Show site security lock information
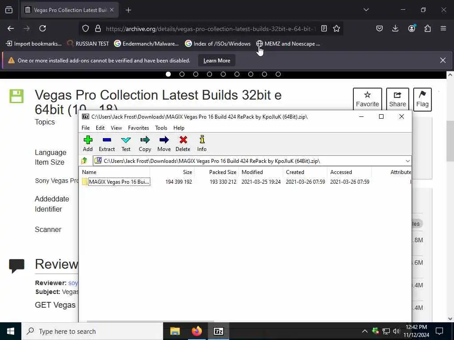The image size is (454, 340). [x=98, y=28]
